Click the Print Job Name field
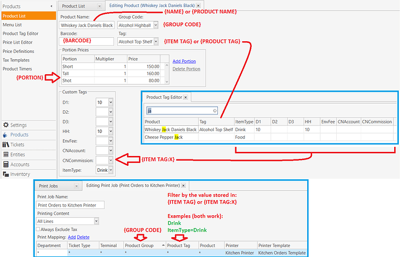 coord(70,205)
